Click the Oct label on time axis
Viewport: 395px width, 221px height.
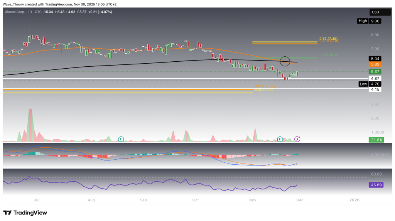pos(196,200)
